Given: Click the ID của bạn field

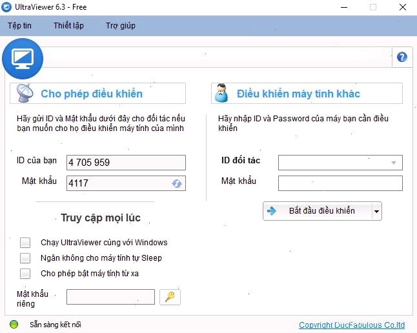Looking at the screenshot, I should pos(126,163).
